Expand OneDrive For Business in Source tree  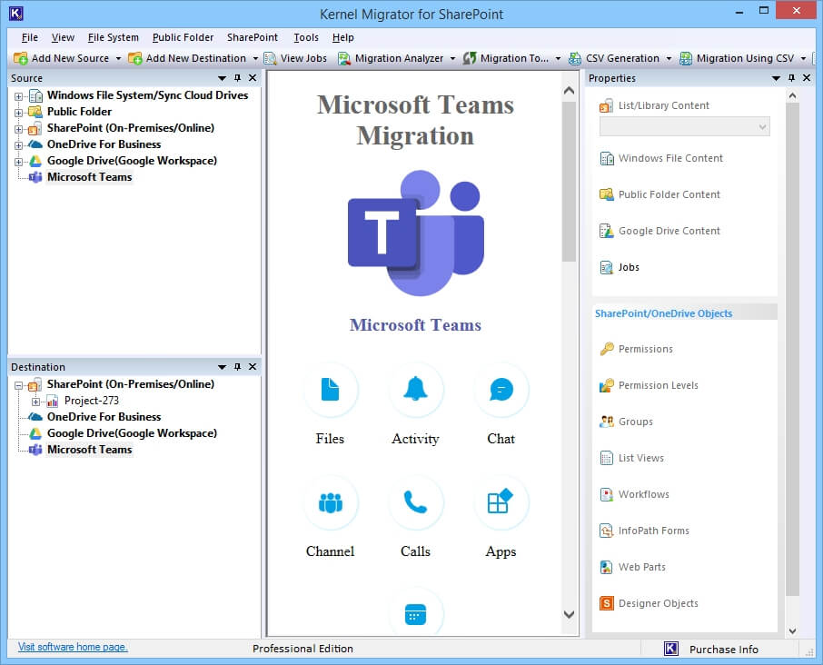click(x=18, y=145)
